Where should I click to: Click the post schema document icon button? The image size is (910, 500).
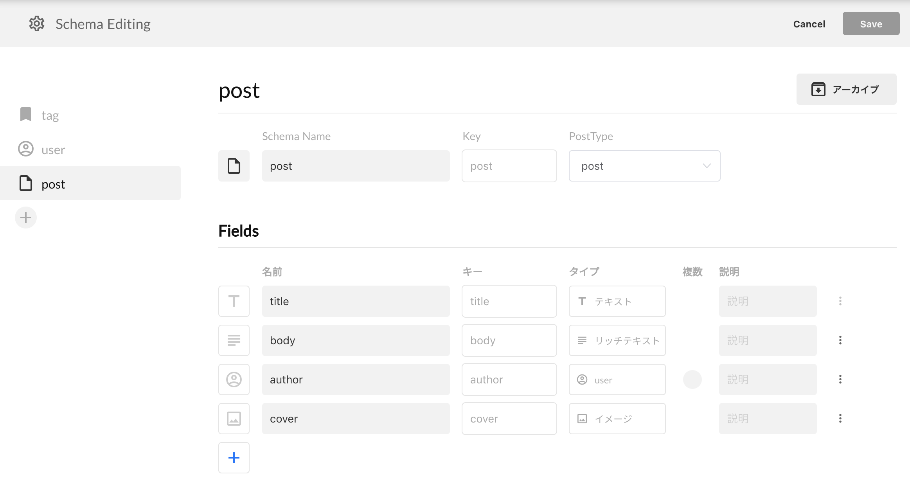click(234, 166)
